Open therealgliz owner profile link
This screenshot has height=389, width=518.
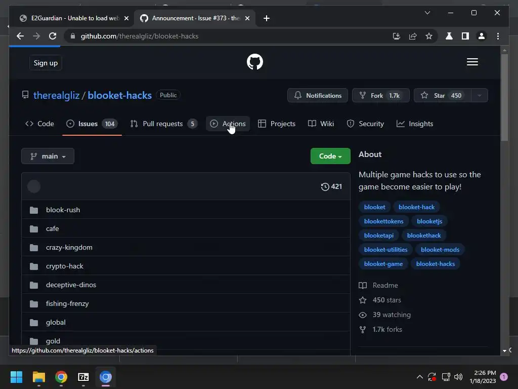point(57,95)
